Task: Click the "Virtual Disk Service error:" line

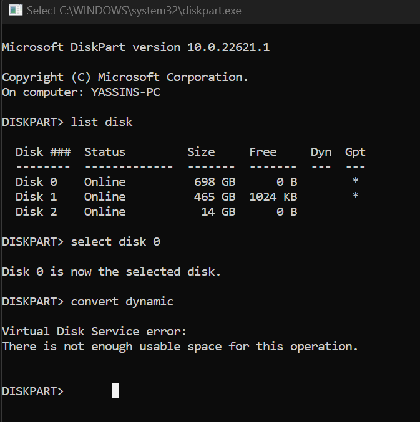Action: click(95, 332)
